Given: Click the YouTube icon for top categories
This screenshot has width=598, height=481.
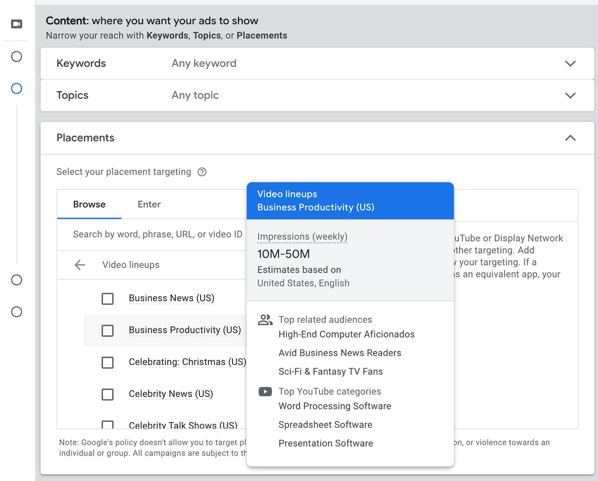Looking at the screenshot, I should pyautogui.click(x=265, y=392).
